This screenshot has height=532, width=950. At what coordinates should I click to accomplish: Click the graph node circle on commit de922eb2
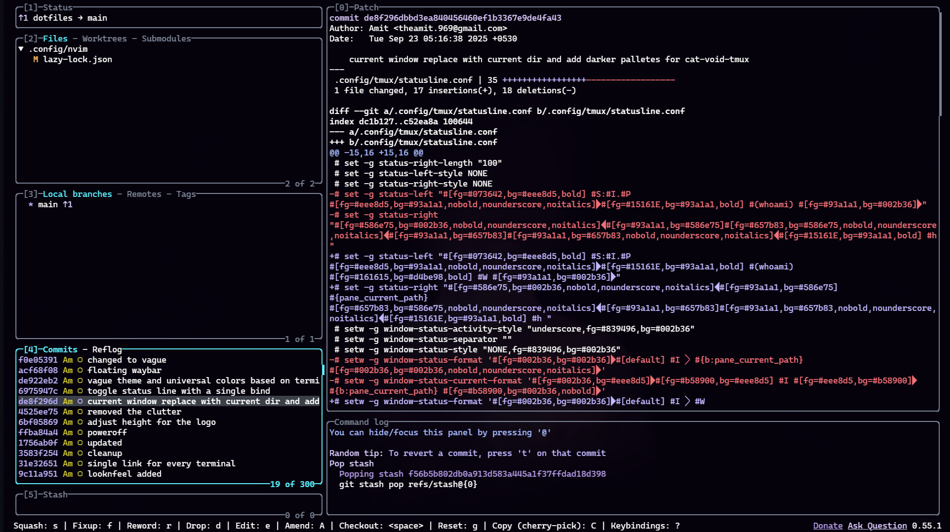[80, 380]
